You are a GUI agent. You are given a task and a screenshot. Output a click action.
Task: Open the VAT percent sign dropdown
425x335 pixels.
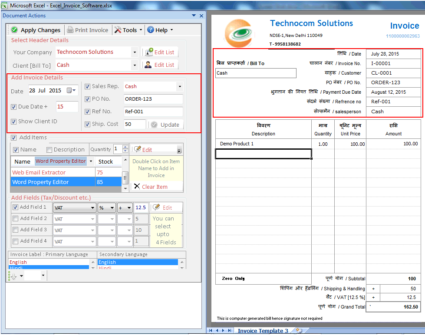point(112,207)
